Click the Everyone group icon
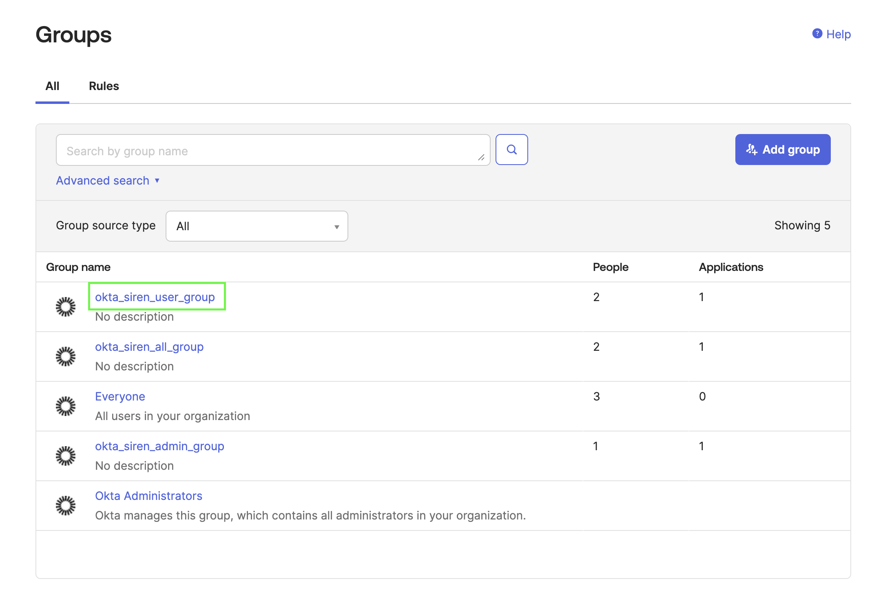Viewport: 894px width, 603px height. pos(66,406)
